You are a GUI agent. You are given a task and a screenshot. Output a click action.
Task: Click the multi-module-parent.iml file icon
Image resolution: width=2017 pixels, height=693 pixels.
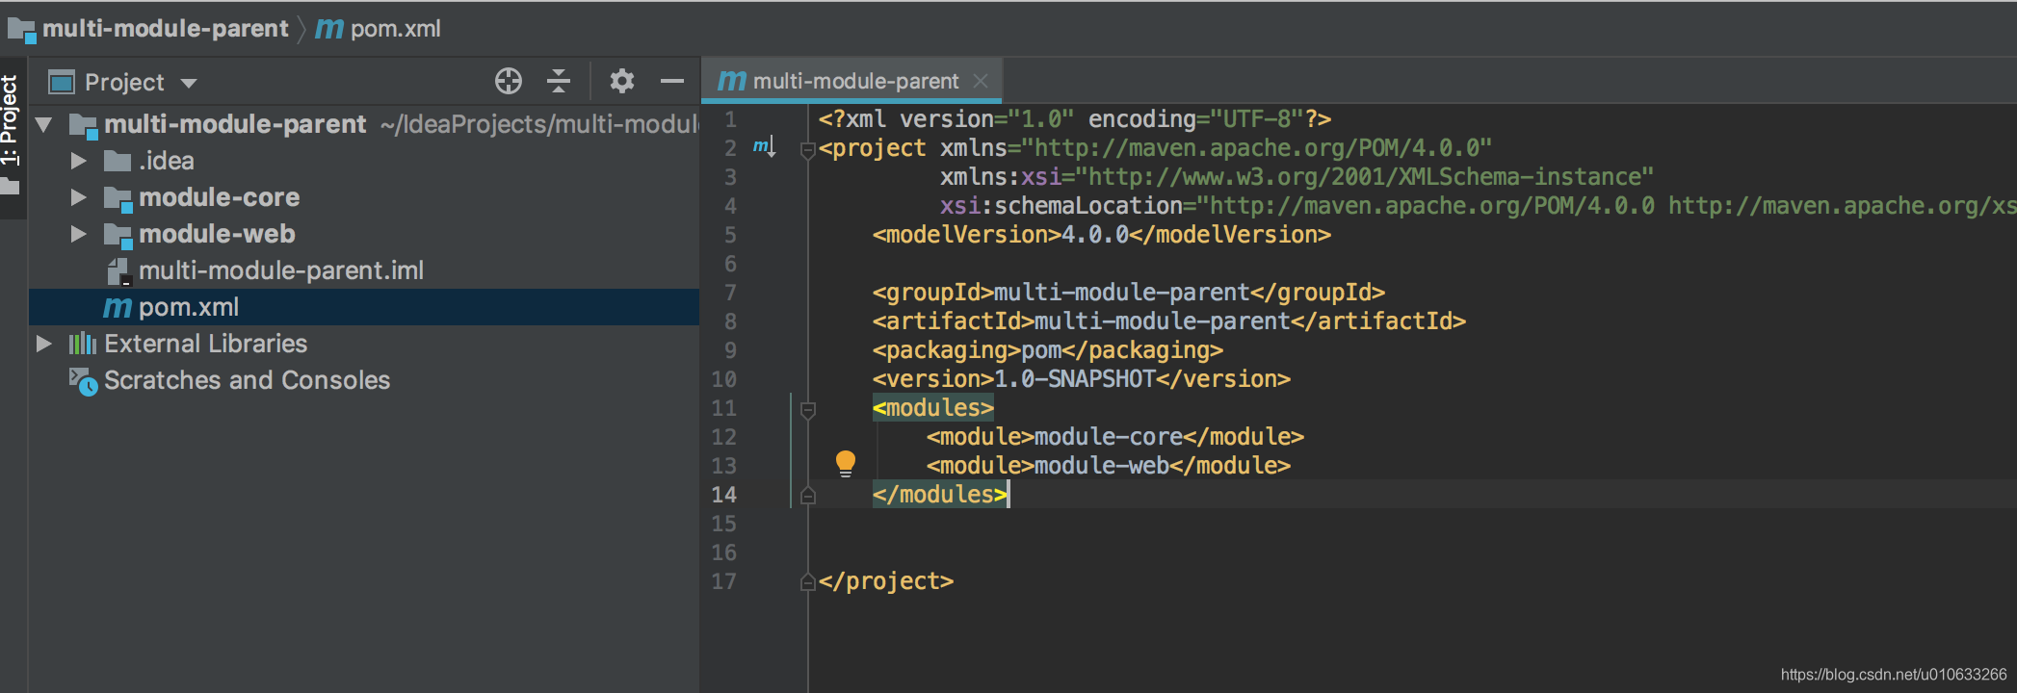tap(118, 271)
